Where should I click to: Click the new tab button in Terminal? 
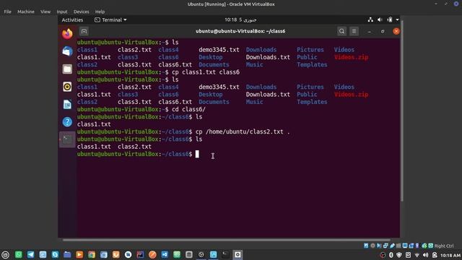(x=84, y=31)
